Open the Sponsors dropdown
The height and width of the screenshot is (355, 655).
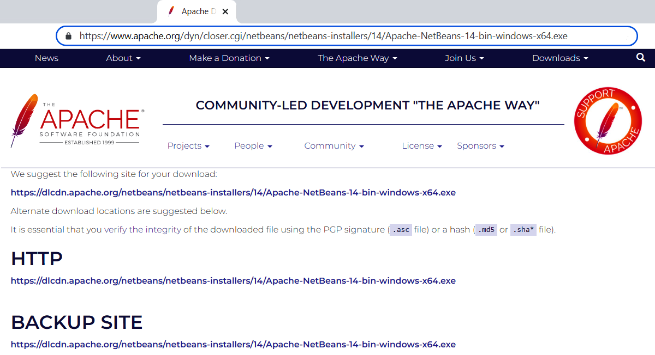(x=480, y=146)
